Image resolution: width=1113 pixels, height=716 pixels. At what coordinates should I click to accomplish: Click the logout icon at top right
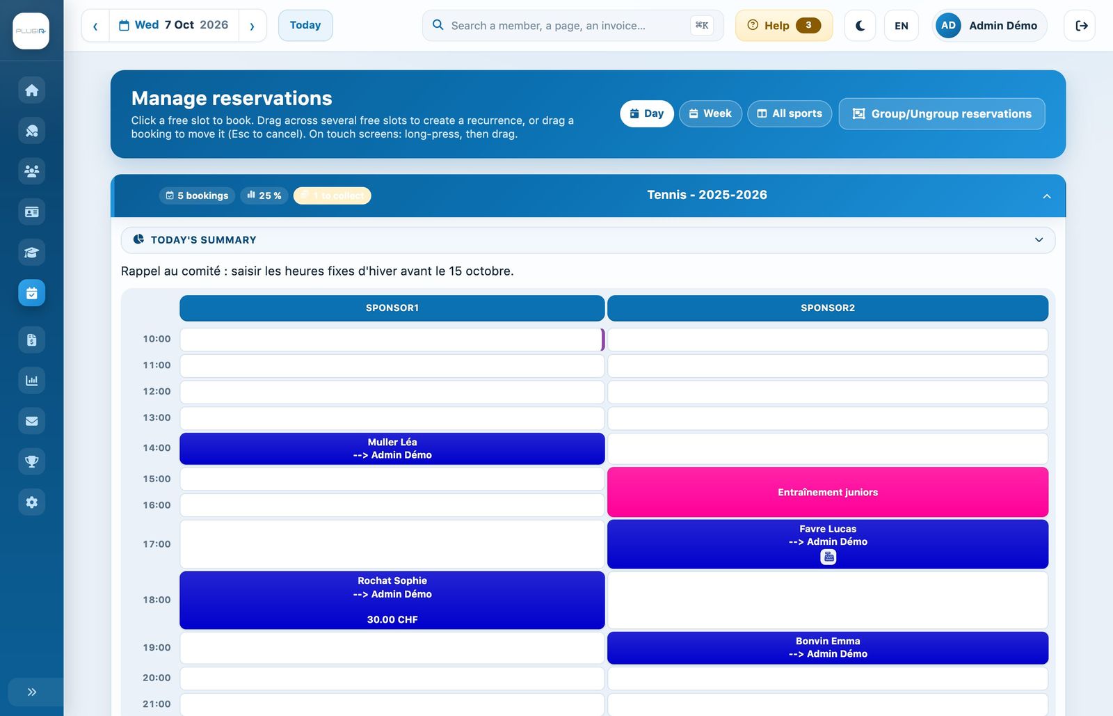1080,26
